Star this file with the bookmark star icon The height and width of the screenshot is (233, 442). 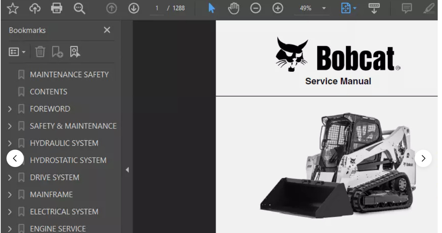point(13,8)
